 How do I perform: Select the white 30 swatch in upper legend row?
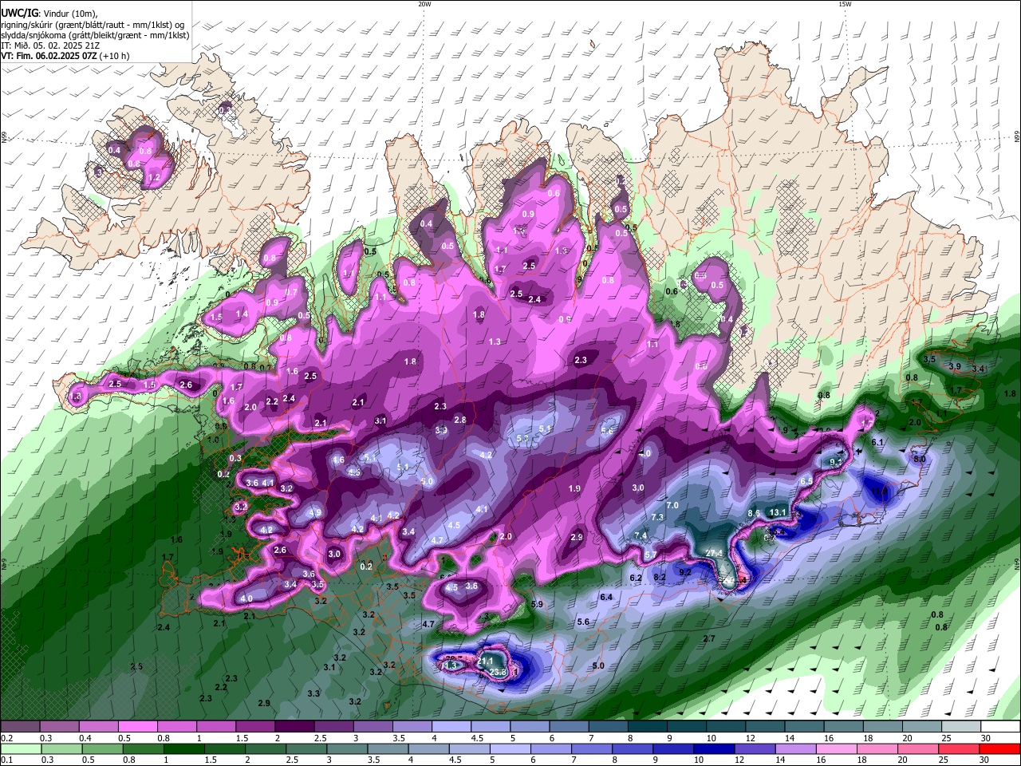pyautogui.click(x=1001, y=726)
